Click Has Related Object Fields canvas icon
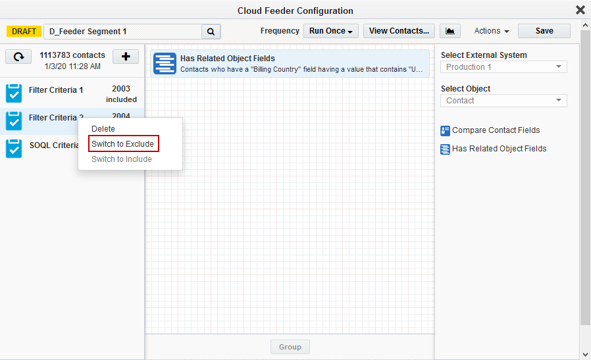 [x=165, y=63]
